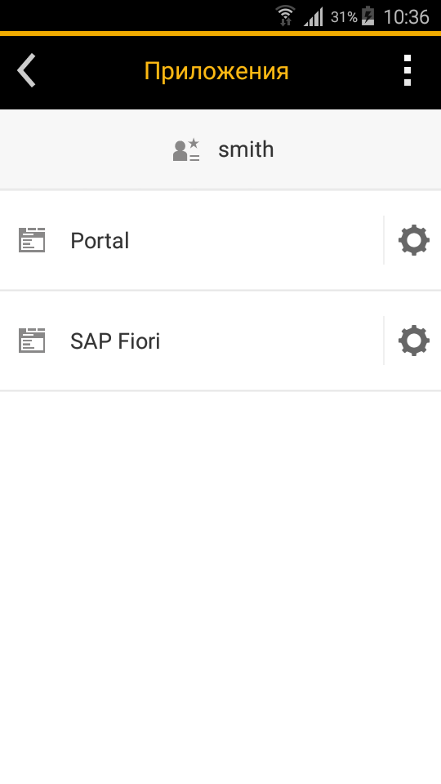Image resolution: width=441 pixels, height=784 pixels.
Task: Open settings gear for Portal
Action: click(x=413, y=240)
